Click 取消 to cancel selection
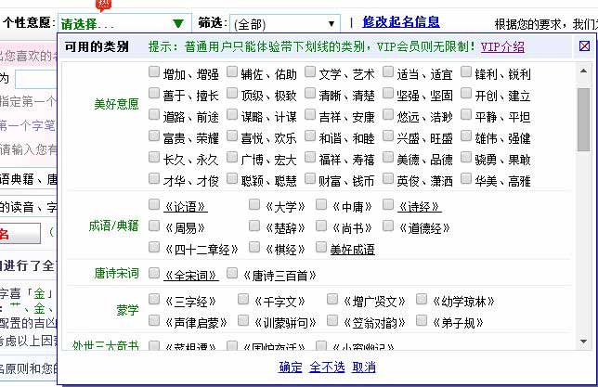This screenshot has height=387, width=598. pyautogui.click(x=363, y=368)
